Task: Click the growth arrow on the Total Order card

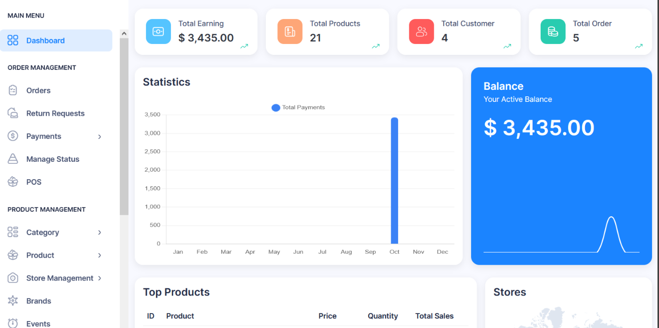Action: [639, 46]
